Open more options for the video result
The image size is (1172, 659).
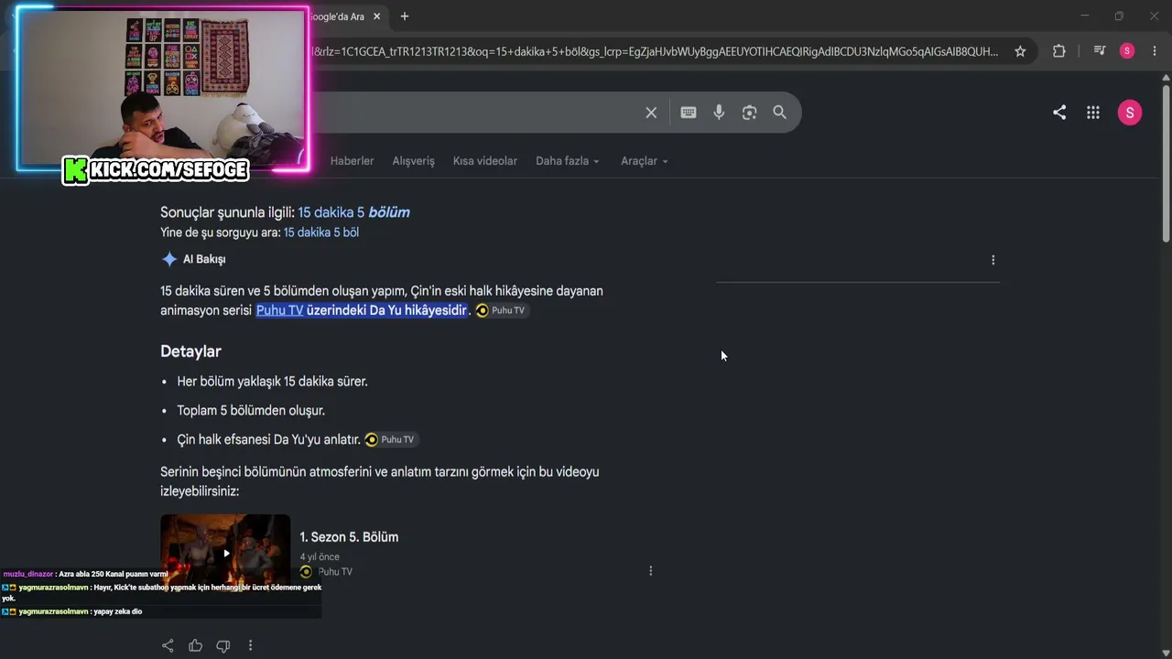[651, 571]
